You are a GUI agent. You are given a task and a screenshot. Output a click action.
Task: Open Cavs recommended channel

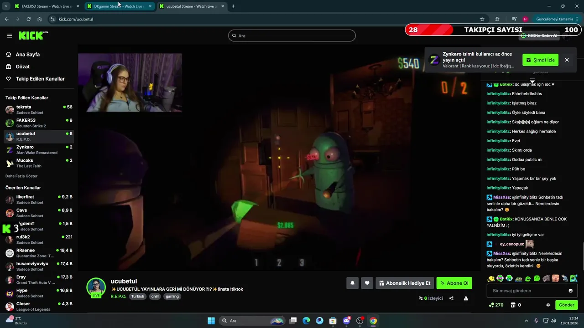click(x=39, y=213)
